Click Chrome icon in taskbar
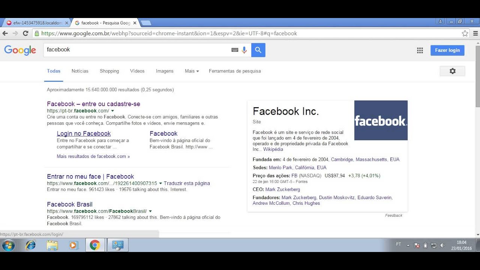The image size is (480, 270). (x=95, y=245)
